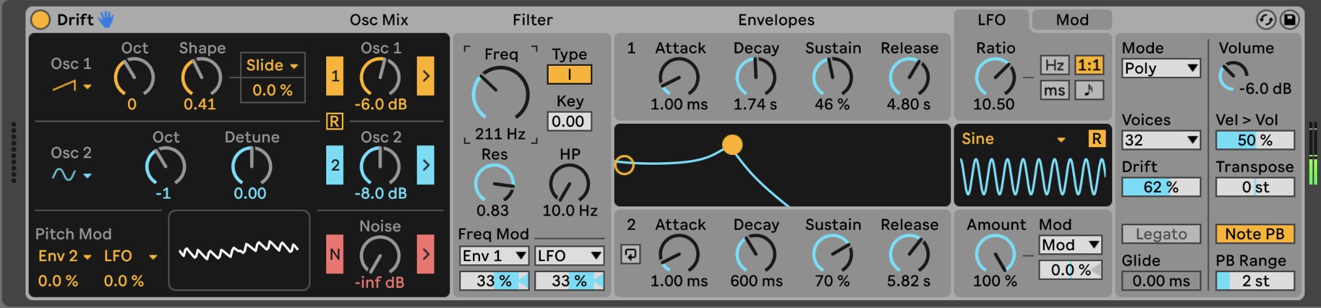Open the Osc 2 sine waveform selector
Image resolution: width=1321 pixels, height=308 pixels.
click(x=71, y=175)
